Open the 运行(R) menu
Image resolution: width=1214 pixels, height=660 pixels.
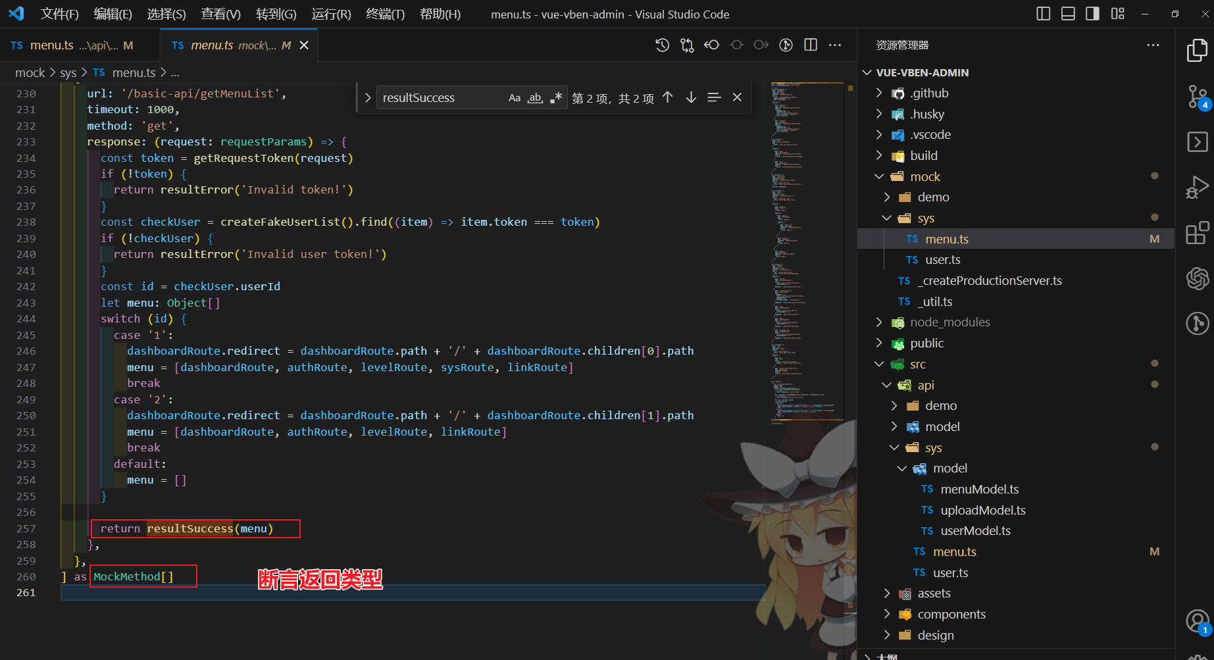[x=331, y=14]
